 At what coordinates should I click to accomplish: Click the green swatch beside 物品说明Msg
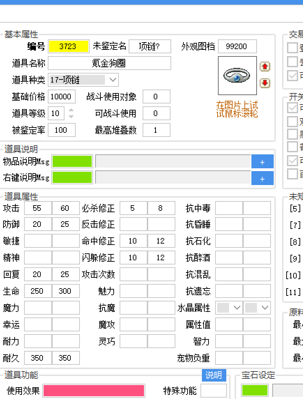pos(72,161)
